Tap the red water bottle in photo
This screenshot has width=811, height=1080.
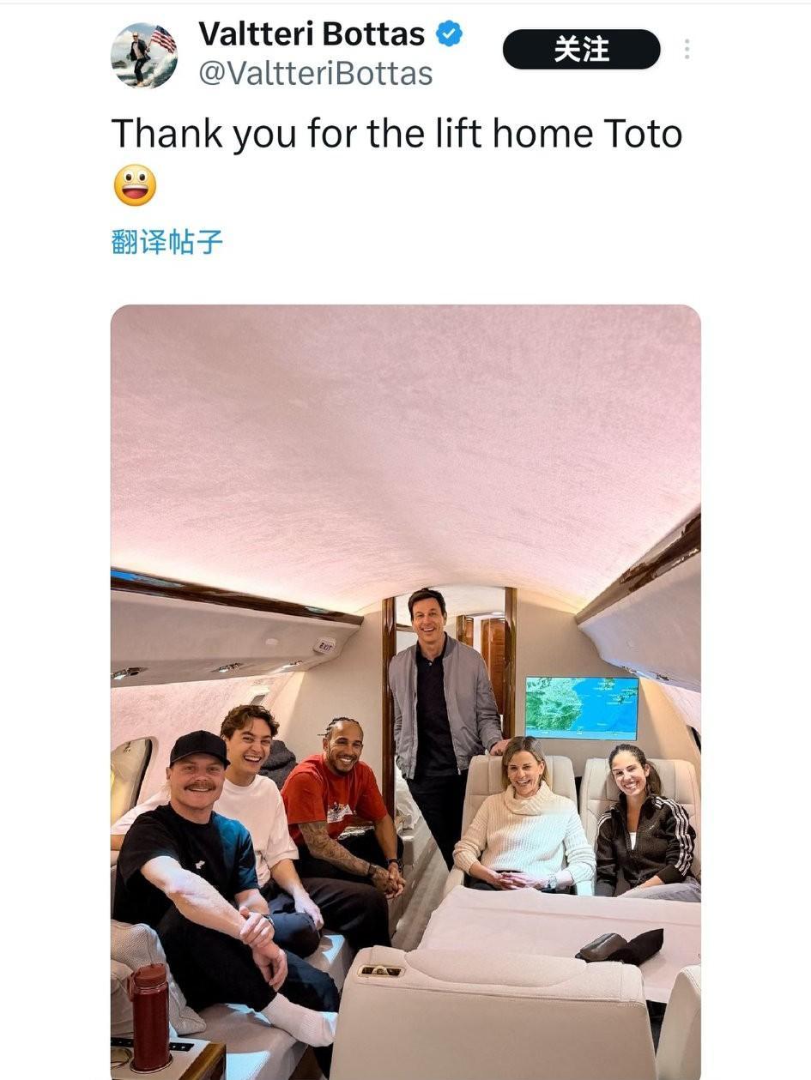click(x=150, y=1017)
